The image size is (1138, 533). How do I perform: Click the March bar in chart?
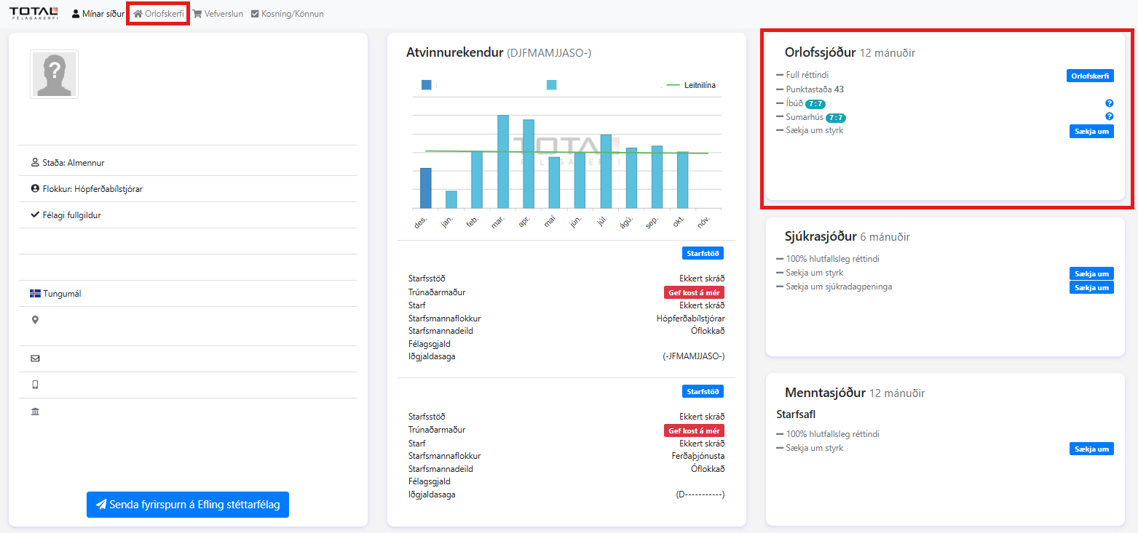tap(502, 161)
